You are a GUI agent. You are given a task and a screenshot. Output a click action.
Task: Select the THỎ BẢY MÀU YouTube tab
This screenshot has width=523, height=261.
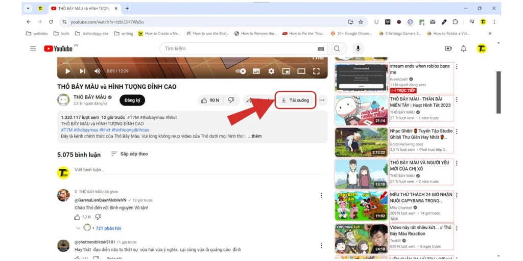tap(85, 8)
